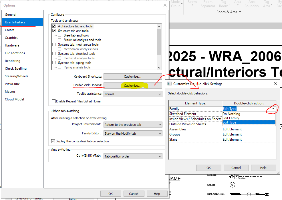Select Family element type row
Screen dimensions: 282x200
point(195,109)
